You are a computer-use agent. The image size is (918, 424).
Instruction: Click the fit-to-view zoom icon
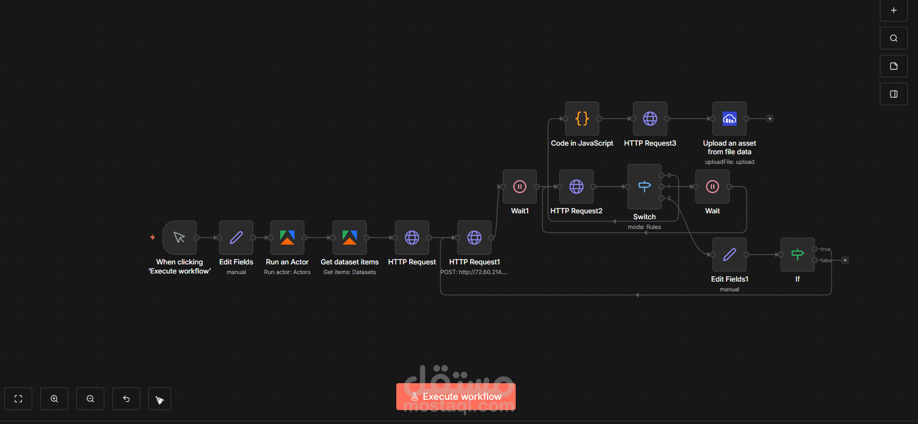(18, 399)
